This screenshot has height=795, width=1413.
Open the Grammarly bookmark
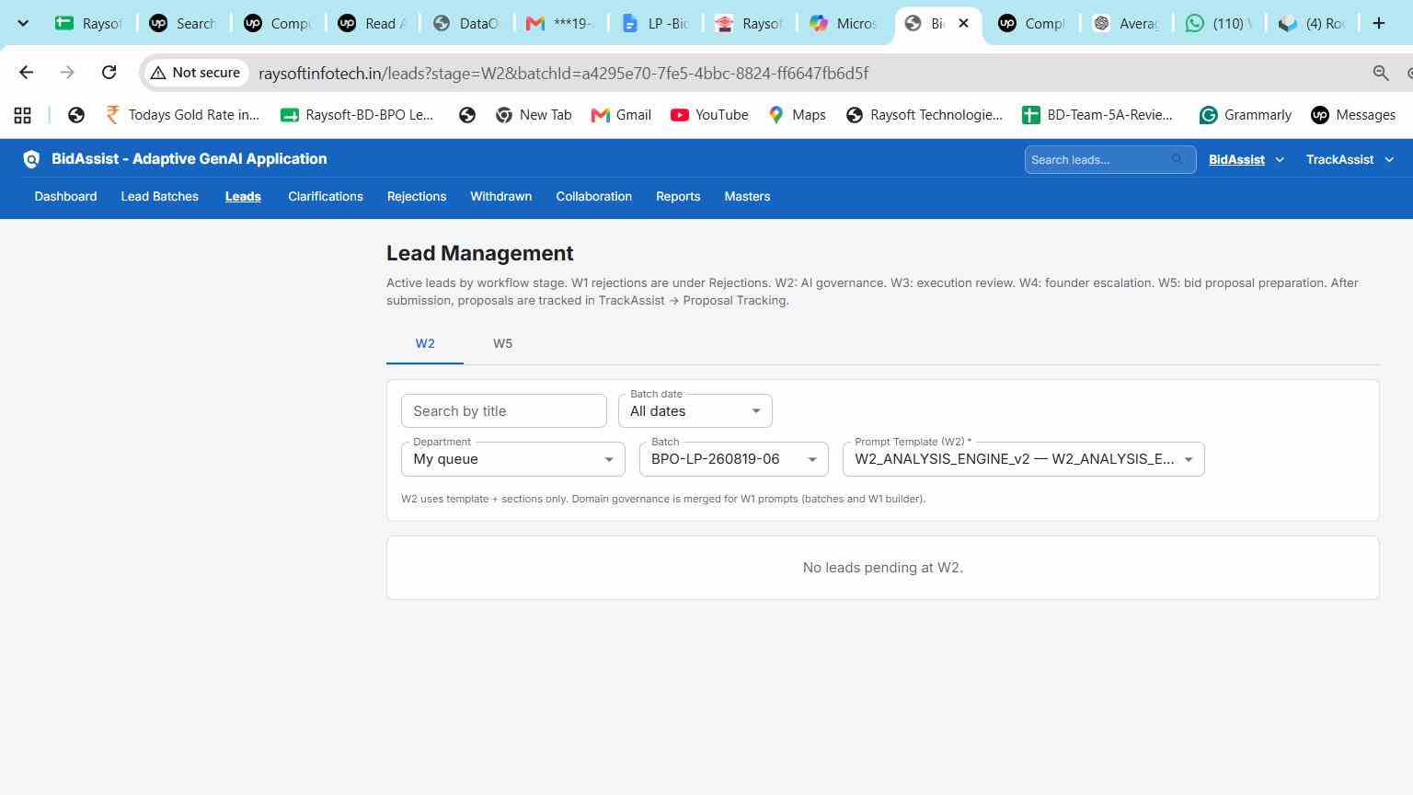[x=1246, y=115]
